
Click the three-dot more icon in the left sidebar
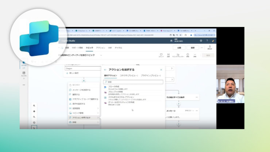pyautogui.click(x=24, y=85)
